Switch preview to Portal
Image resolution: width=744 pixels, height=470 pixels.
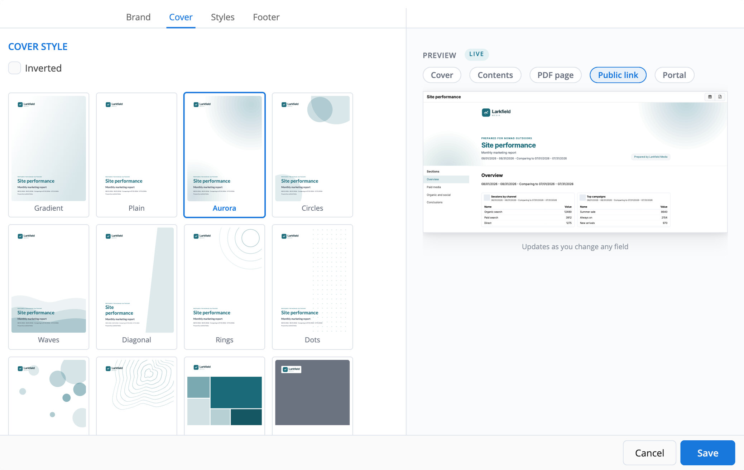(x=675, y=75)
